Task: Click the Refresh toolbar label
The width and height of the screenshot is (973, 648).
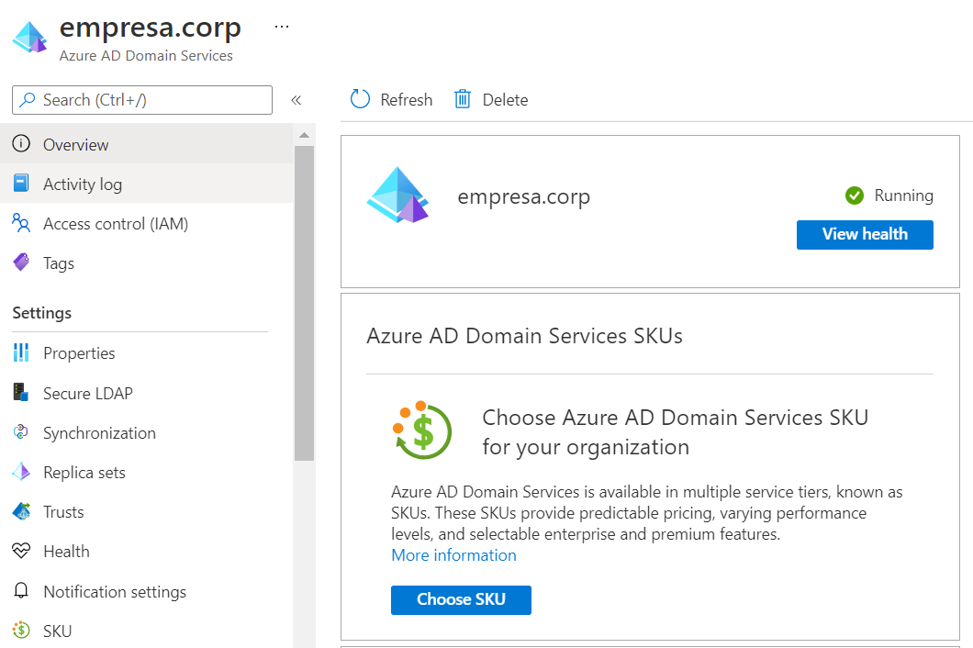Action: (x=406, y=100)
